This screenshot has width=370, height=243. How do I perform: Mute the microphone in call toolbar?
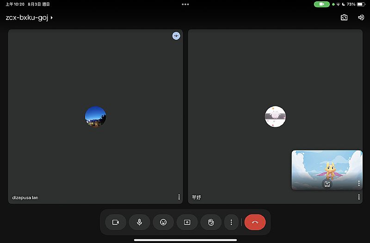139,222
